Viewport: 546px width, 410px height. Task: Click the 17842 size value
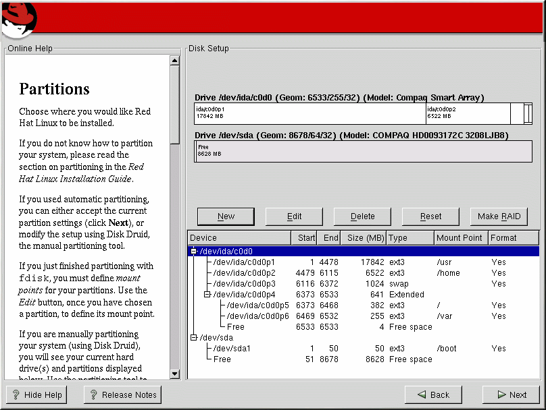tap(372, 262)
